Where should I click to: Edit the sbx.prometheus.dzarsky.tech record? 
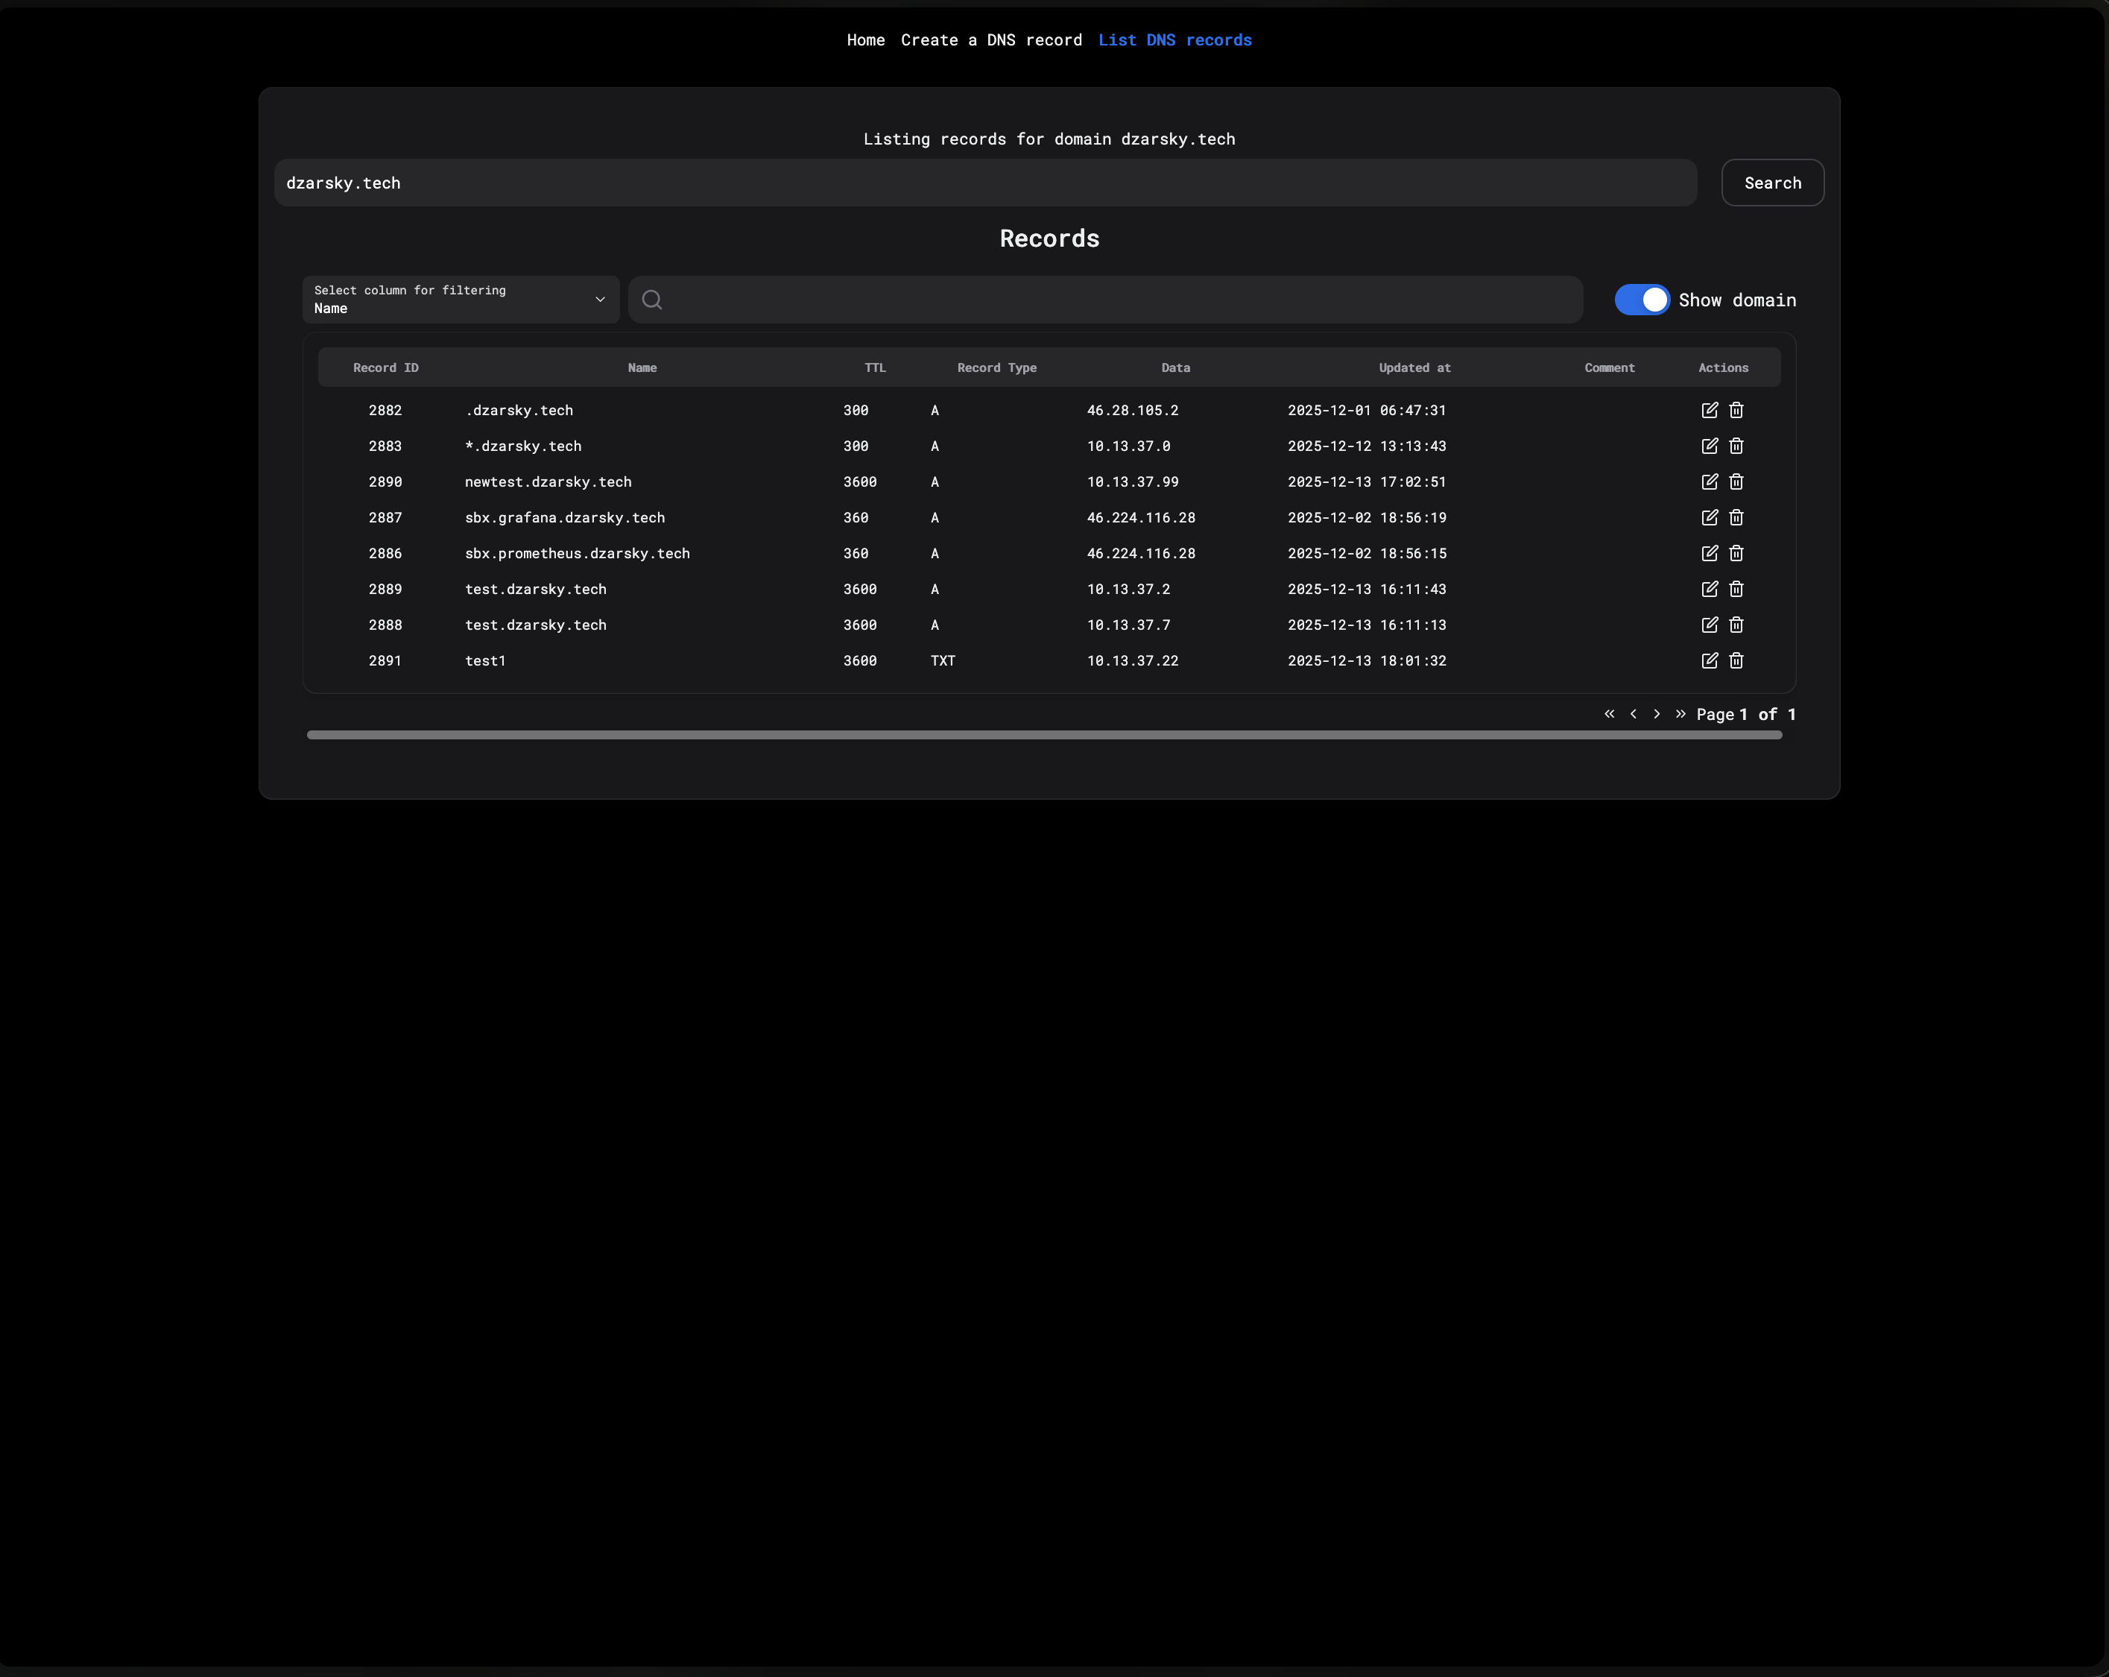pos(1709,553)
